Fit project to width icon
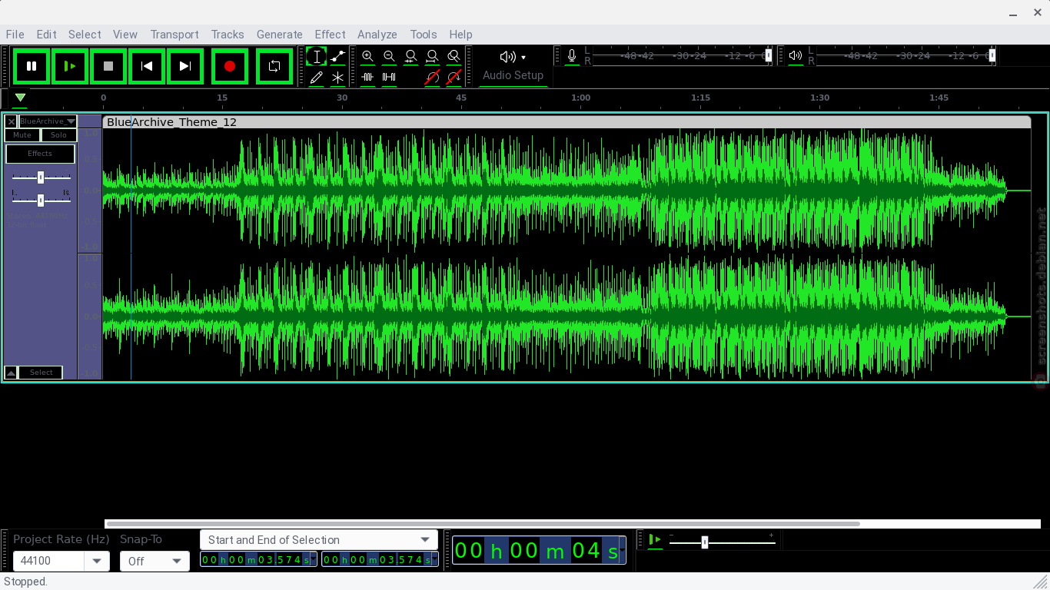 pos(433,56)
